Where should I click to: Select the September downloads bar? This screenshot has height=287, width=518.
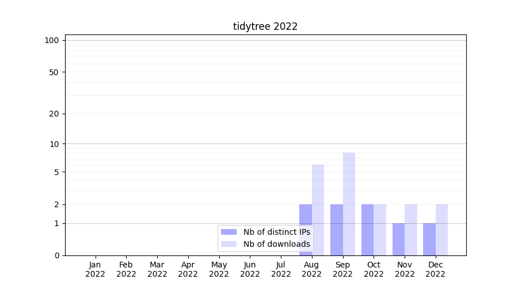coord(349,204)
